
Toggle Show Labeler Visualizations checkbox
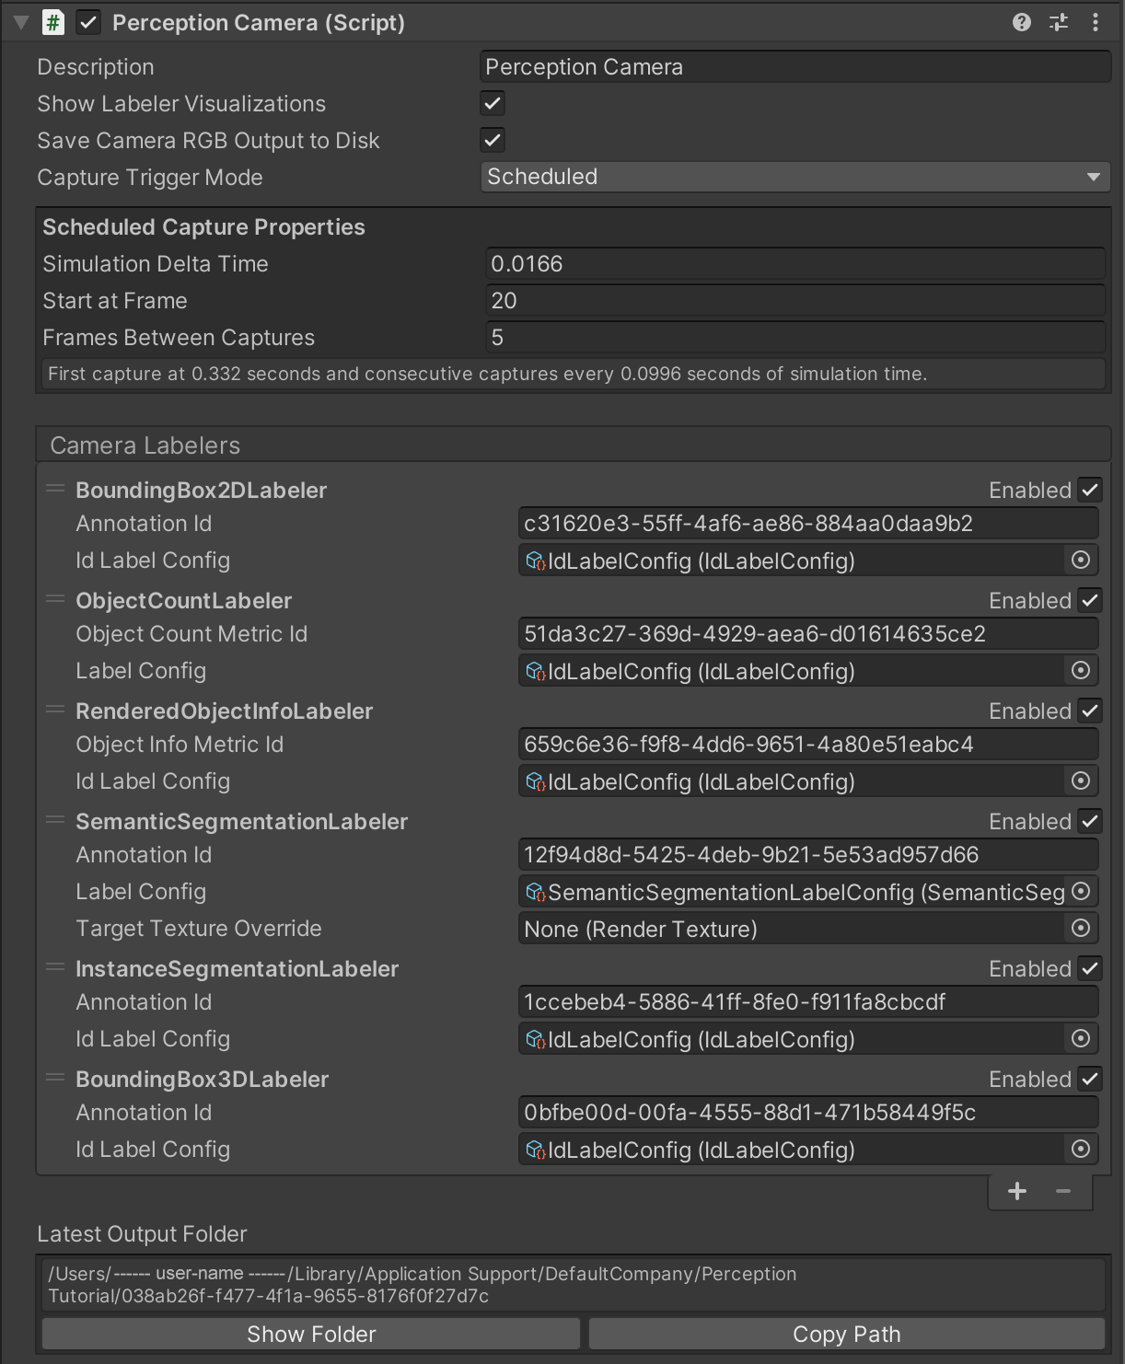click(x=493, y=103)
